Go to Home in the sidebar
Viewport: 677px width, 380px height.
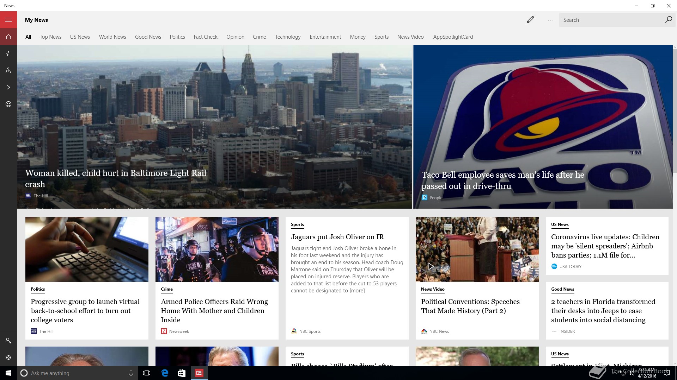pyautogui.click(x=8, y=37)
